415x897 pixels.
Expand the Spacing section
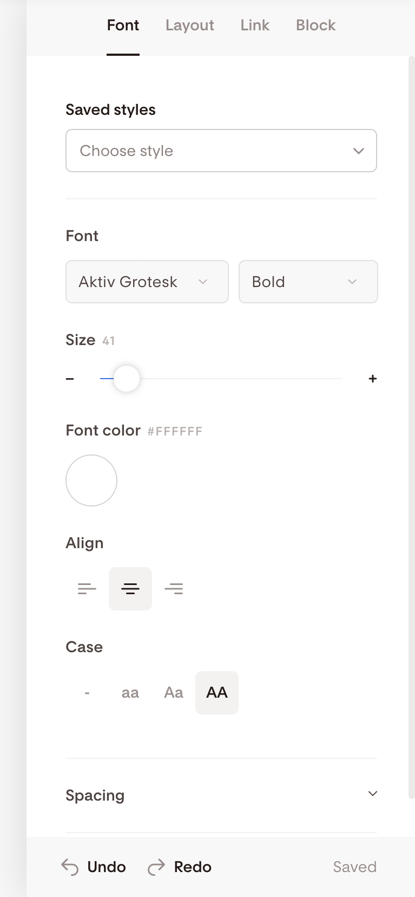coord(372,794)
